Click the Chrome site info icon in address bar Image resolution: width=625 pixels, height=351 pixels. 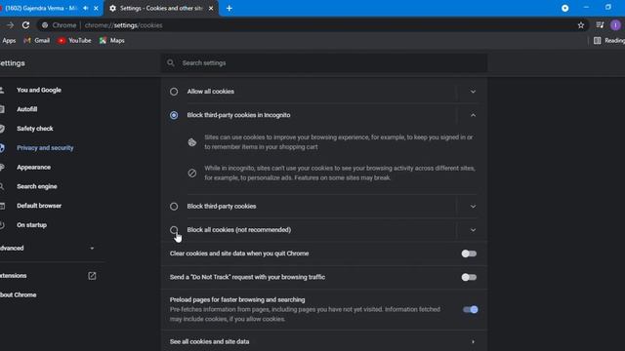tap(45, 25)
